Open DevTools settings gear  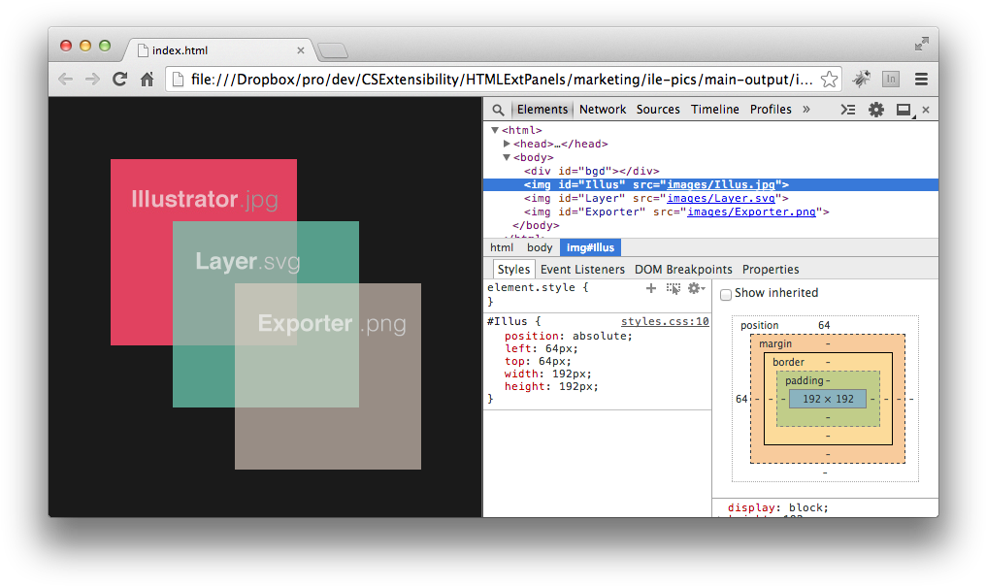(876, 110)
